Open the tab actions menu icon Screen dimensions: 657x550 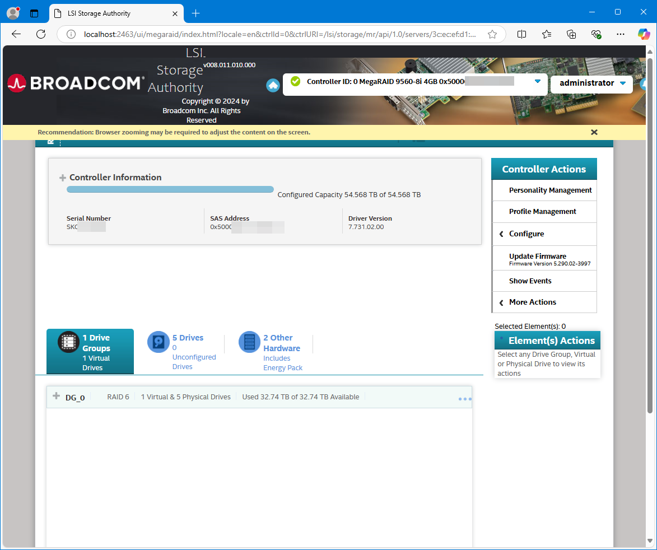34,13
